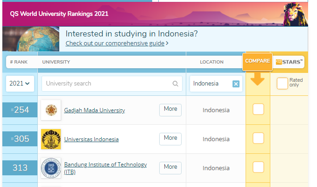Open the 2021 year dropdown

click(20, 84)
